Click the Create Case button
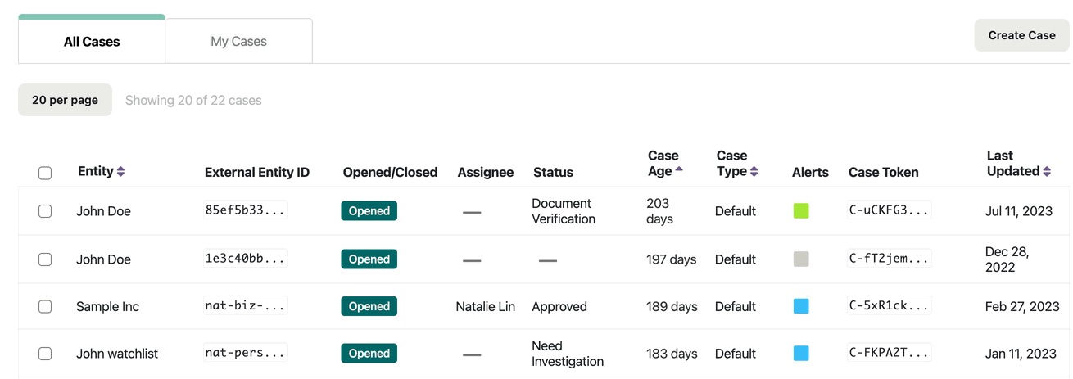The image size is (1073, 379). pos(1021,35)
